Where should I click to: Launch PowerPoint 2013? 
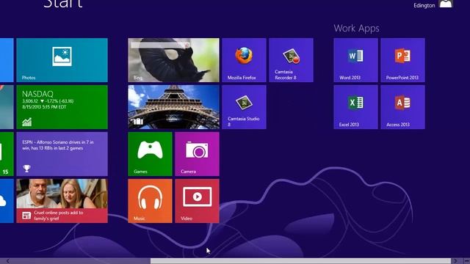(x=402, y=60)
